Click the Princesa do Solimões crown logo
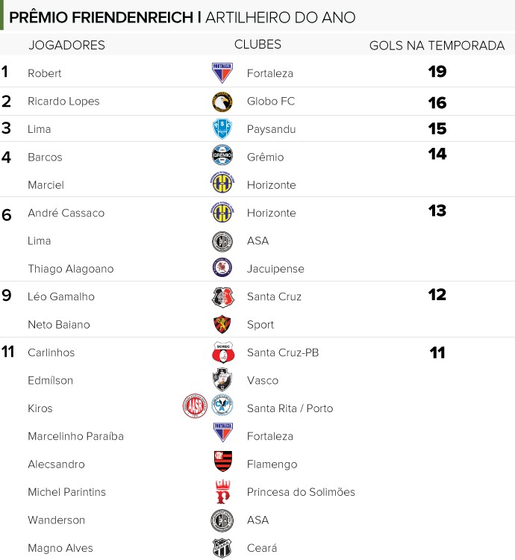 pos(222,491)
